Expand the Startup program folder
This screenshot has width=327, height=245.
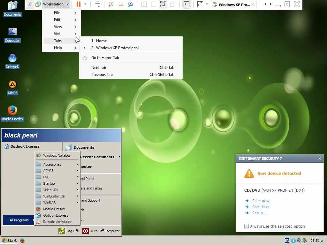pos(57,183)
